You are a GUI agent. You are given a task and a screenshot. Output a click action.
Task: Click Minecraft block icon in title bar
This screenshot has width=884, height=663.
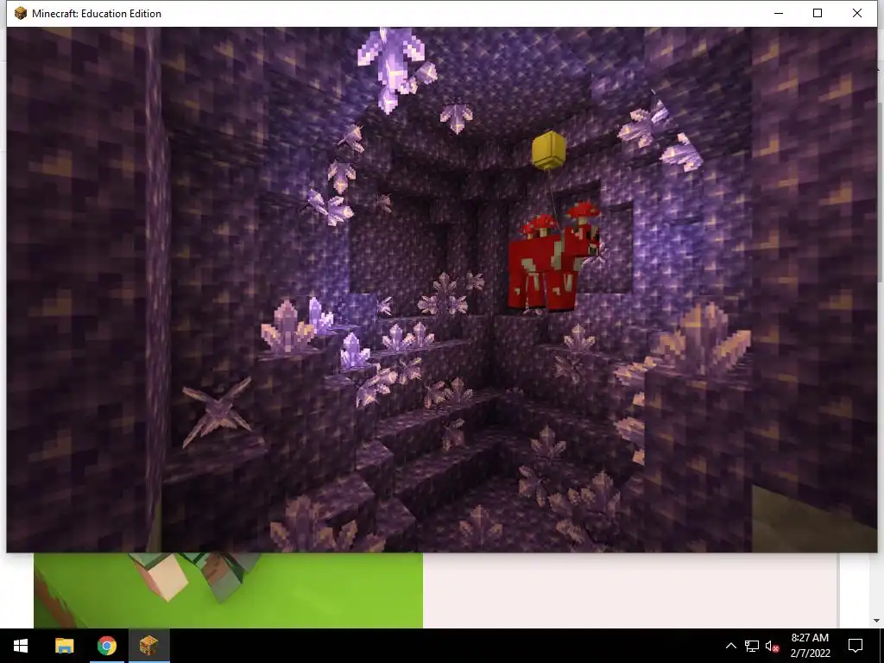point(21,13)
